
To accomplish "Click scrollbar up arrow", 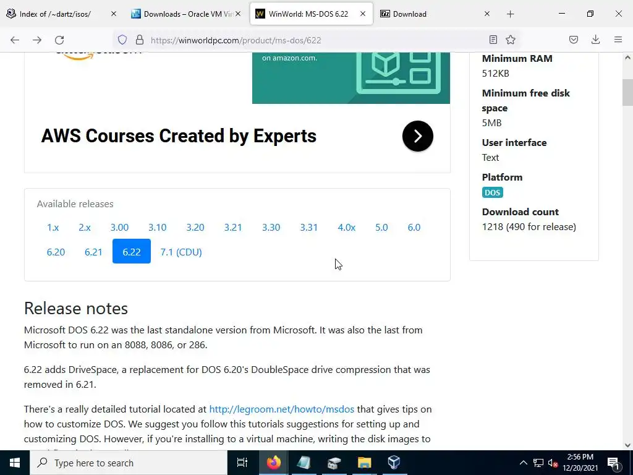I will [x=627, y=58].
